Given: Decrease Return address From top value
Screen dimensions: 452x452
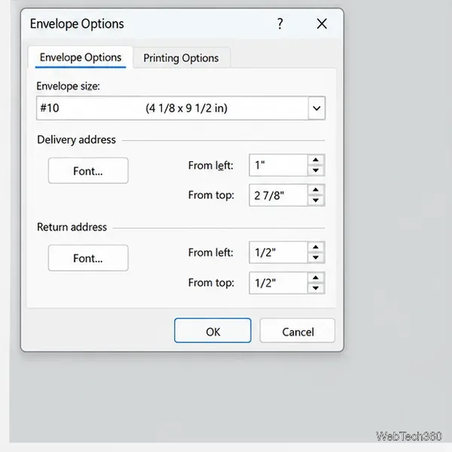Looking at the screenshot, I should [x=316, y=289].
